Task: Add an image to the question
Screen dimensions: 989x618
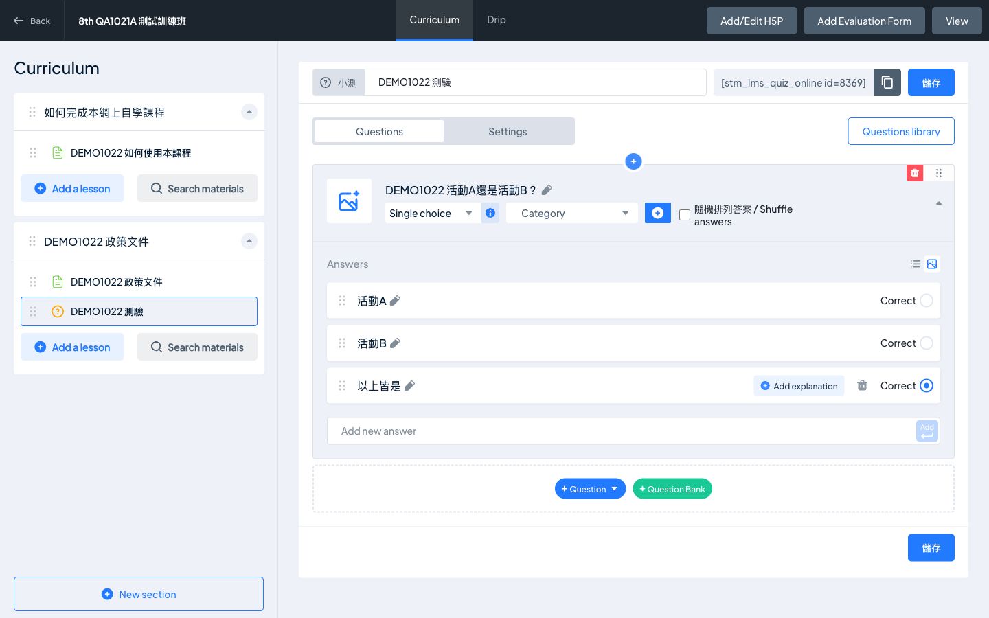Action: pyautogui.click(x=349, y=201)
